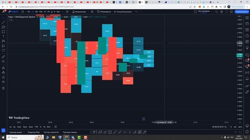Add a symbol to compare with the plus icon

23,12
